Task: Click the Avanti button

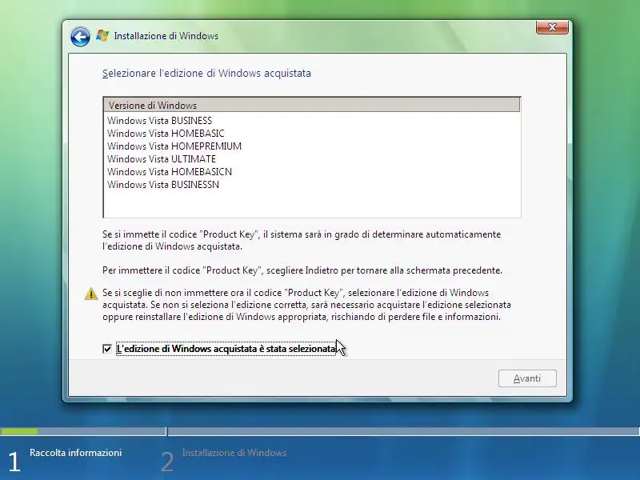Action: [527, 378]
